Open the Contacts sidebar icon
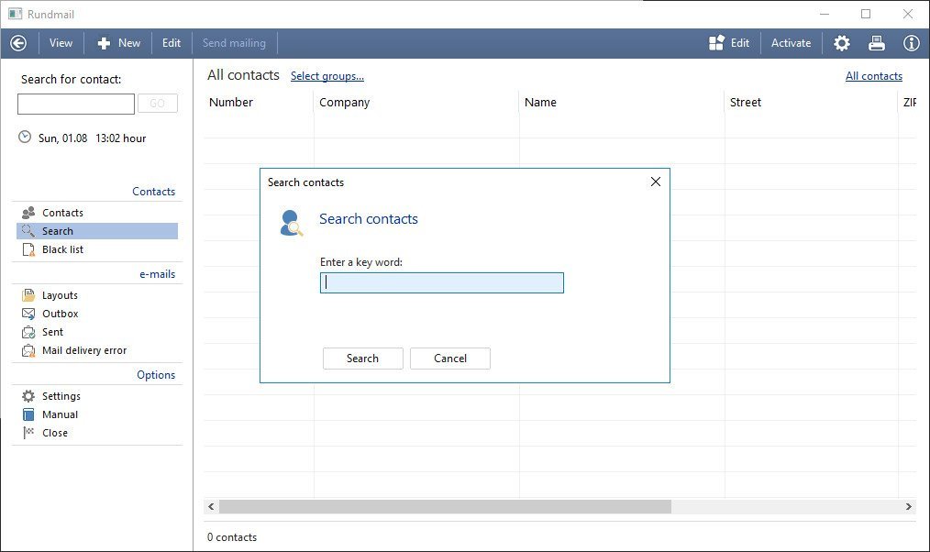930x552 pixels. click(x=28, y=212)
